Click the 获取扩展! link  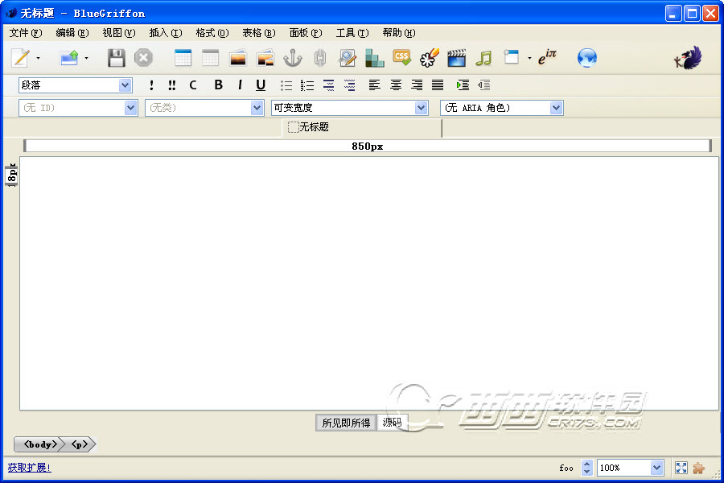[x=29, y=467]
